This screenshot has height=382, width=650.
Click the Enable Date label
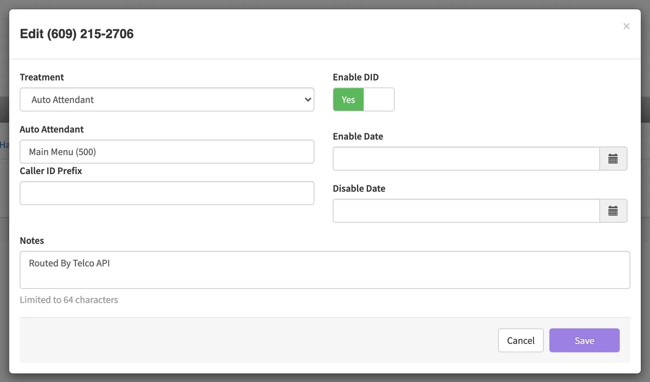358,137
